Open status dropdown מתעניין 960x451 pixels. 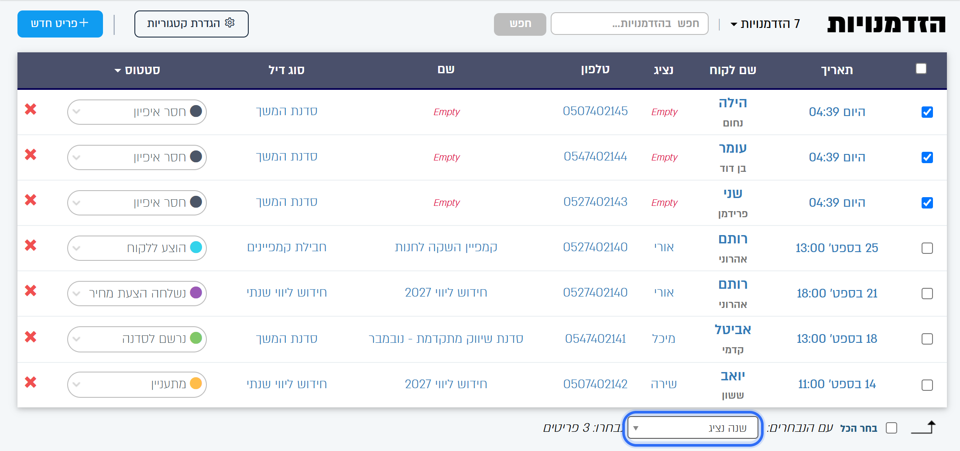pyautogui.click(x=137, y=385)
